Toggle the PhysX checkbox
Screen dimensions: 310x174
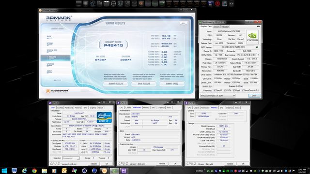coord(233,90)
